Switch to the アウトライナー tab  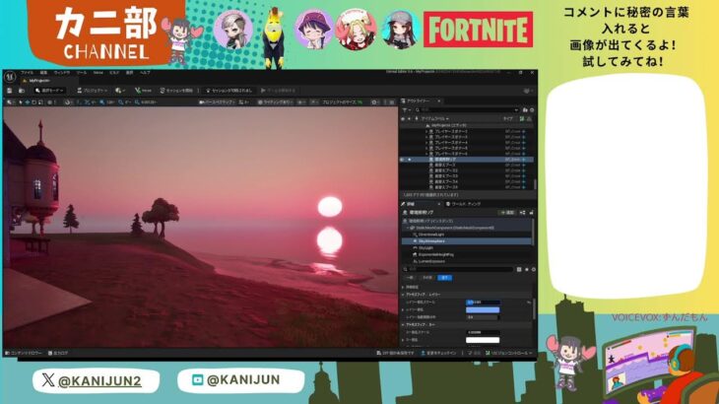418,101
